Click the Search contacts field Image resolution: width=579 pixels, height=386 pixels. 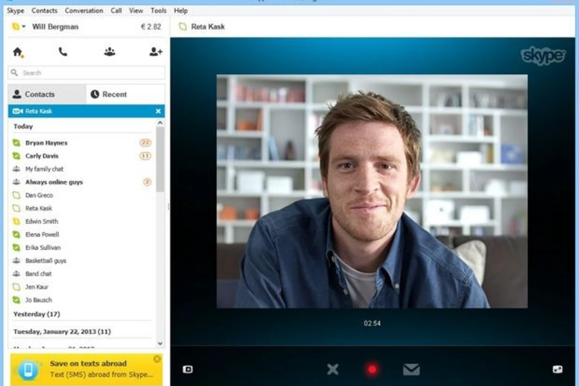[x=86, y=73]
